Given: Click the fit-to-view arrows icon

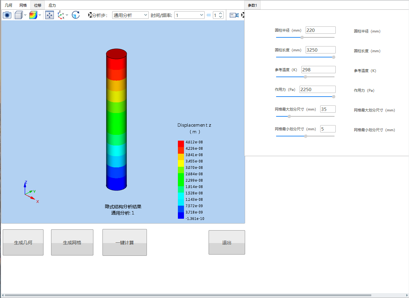Looking at the screenshot, I should [50, 15].
